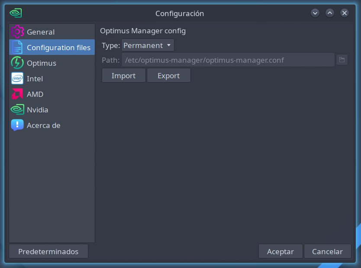Click the Acerca de exclamation icon
Image resolution: width=361 pixels, height=268 pixels.
(x=17, y=125)
